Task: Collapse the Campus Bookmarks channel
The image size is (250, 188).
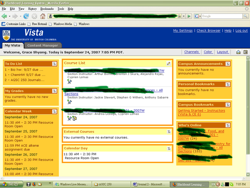Action: tap(228, 105)
